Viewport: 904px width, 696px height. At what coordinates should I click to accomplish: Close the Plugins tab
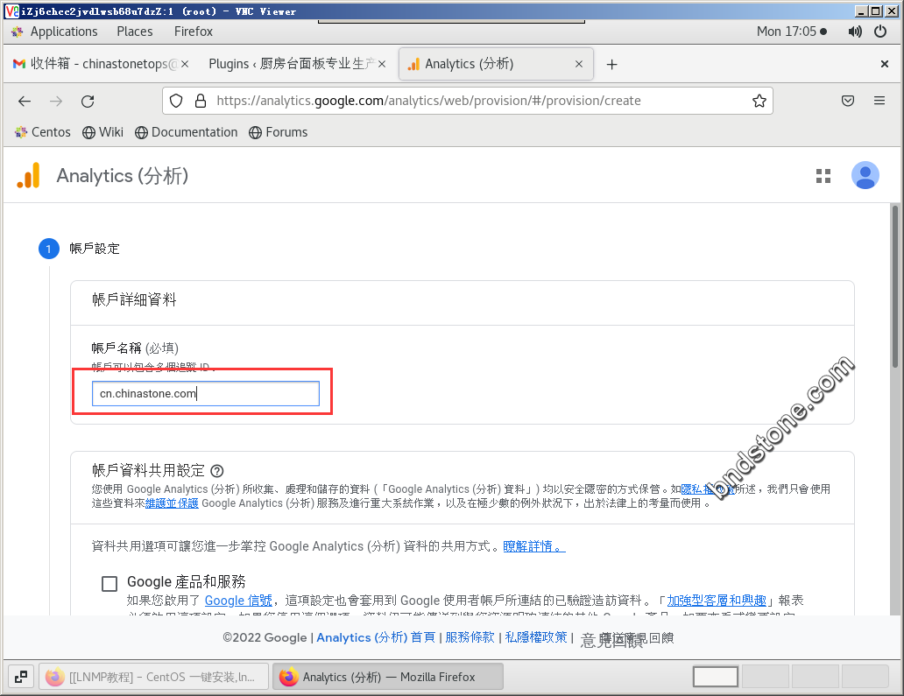(382, 64)
